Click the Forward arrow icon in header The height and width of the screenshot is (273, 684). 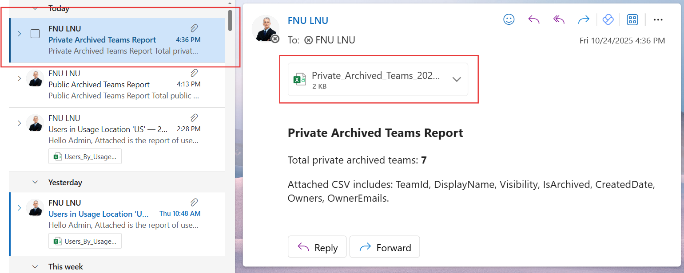[583, 19]
